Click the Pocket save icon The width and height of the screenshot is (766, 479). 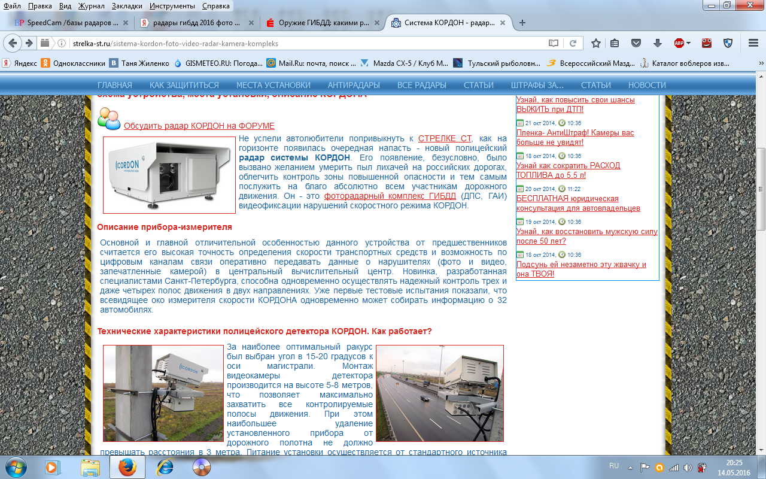(636, 43)
